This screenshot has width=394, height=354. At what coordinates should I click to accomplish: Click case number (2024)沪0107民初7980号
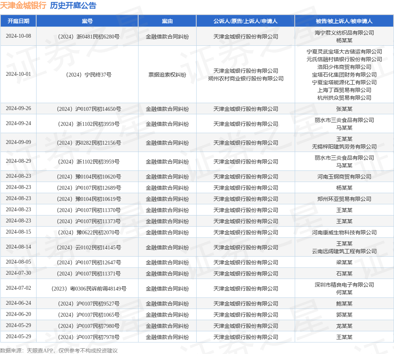tap(89, 326)
